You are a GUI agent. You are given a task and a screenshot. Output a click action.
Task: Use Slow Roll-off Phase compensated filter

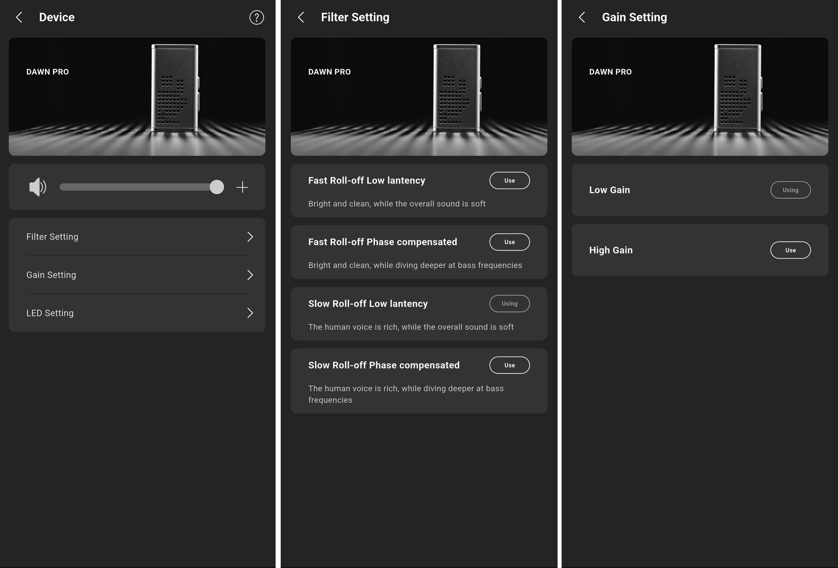coord(509,365)
